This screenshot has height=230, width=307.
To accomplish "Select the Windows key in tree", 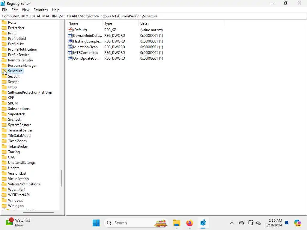I will (16, 200).
